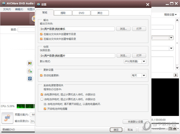Close the settings dialog with X
Viewport: 180px width, 134px height.
coord(147,5)
